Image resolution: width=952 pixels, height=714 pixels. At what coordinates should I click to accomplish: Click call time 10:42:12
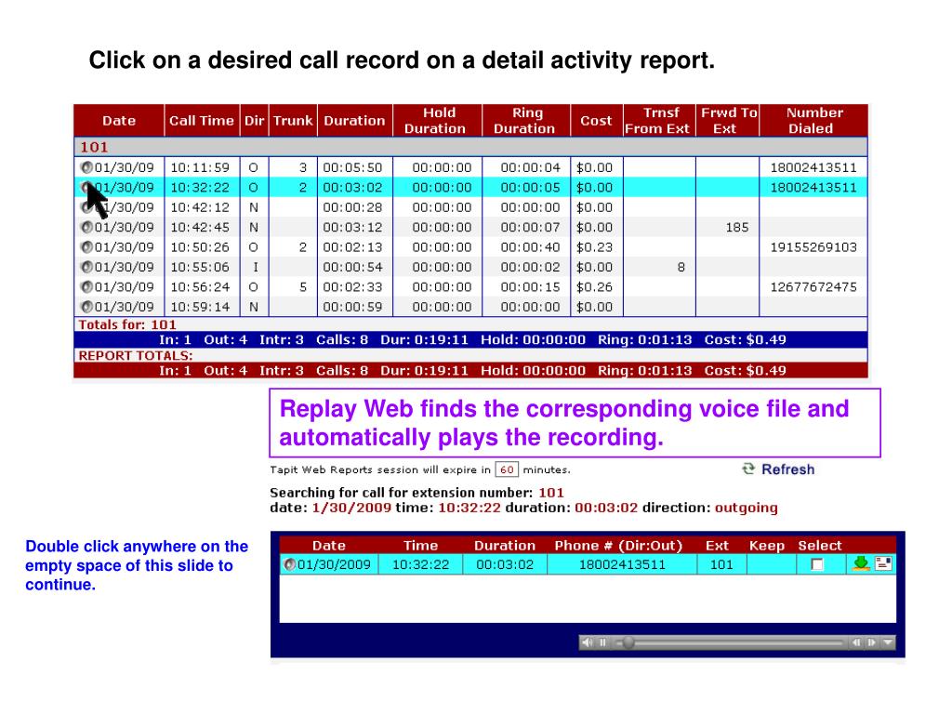pos(200,207)
